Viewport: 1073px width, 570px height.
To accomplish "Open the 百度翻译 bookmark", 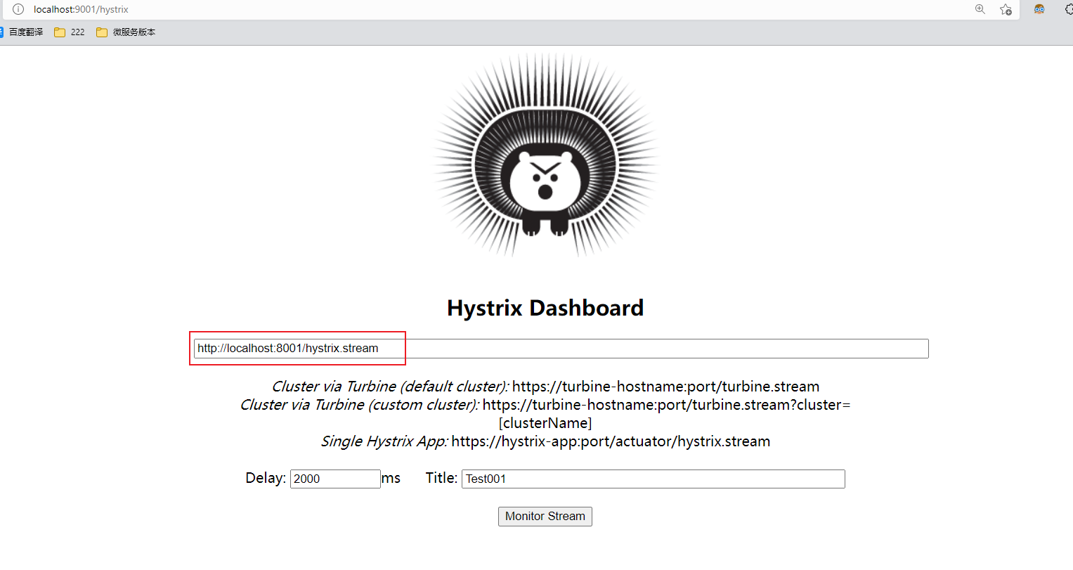I will point(22,32).
